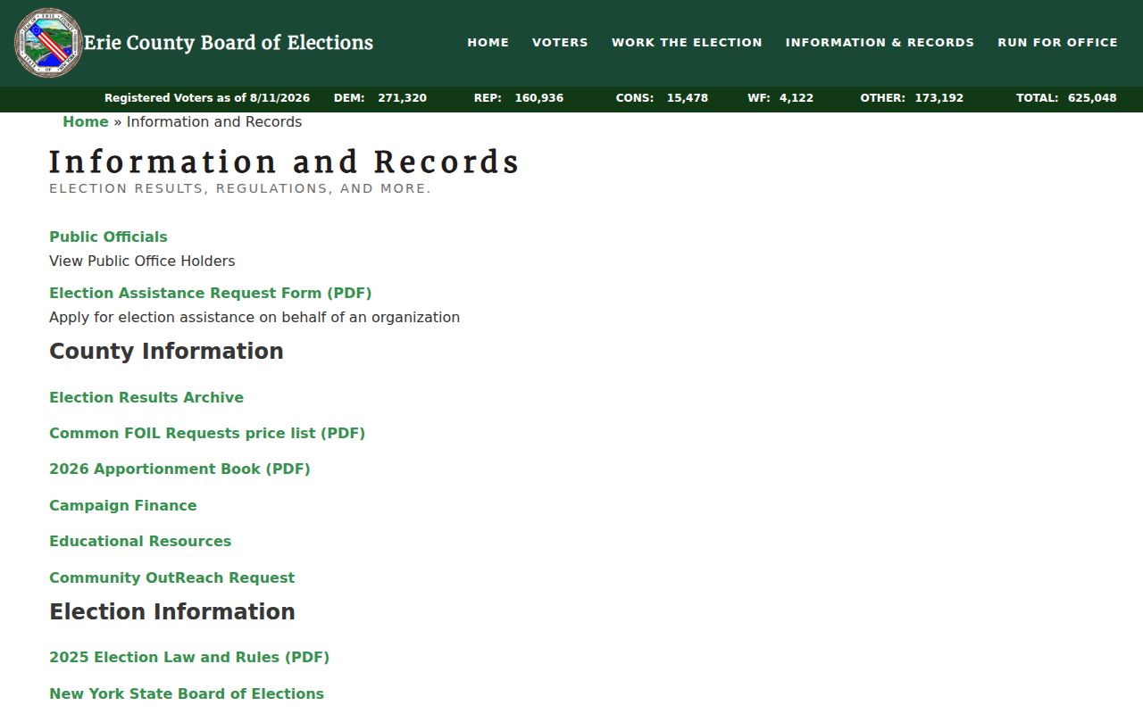Click the Information and Records page heading
The image size is (1143, 714).
284,162
